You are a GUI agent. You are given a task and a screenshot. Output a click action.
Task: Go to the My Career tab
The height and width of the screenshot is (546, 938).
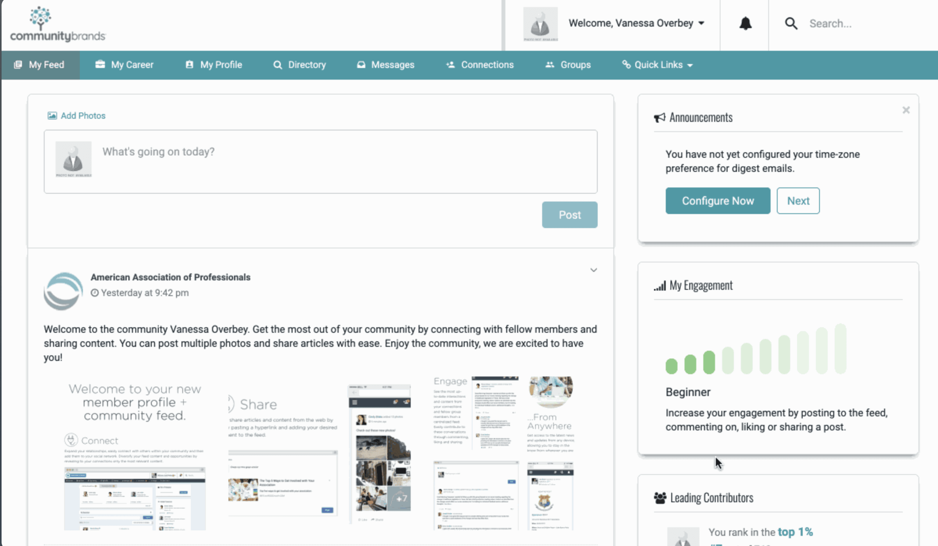(124, 65)
